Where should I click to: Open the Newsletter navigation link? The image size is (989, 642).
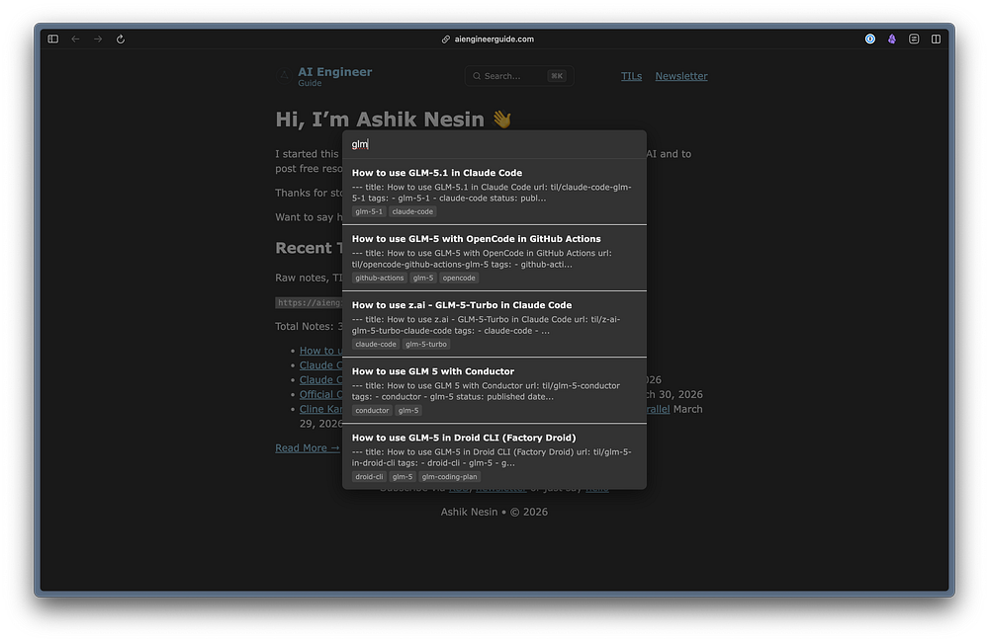[x=681, y=76]
